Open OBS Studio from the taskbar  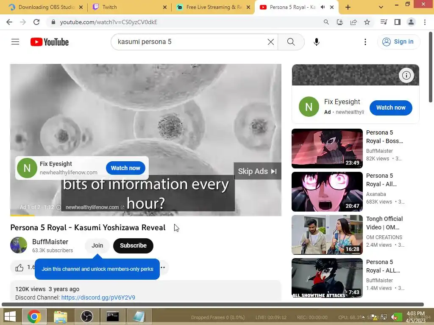point(86,317)
